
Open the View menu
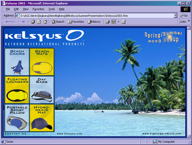point(25,9)
